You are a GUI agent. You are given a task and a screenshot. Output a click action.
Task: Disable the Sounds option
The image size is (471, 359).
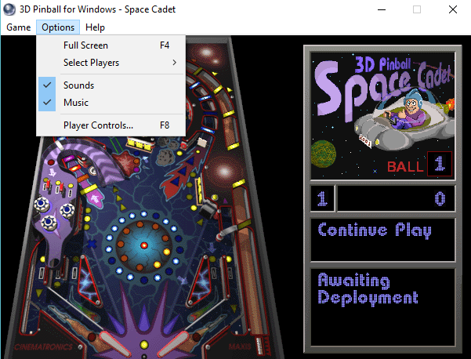click(78, 85)
